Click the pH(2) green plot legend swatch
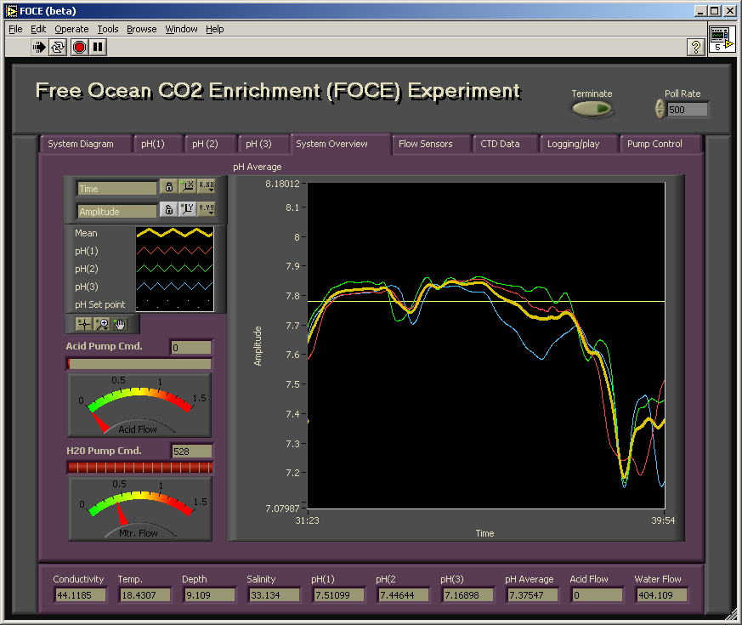Image resolution: width=742 pixels, height=625 pixels. 174,269
